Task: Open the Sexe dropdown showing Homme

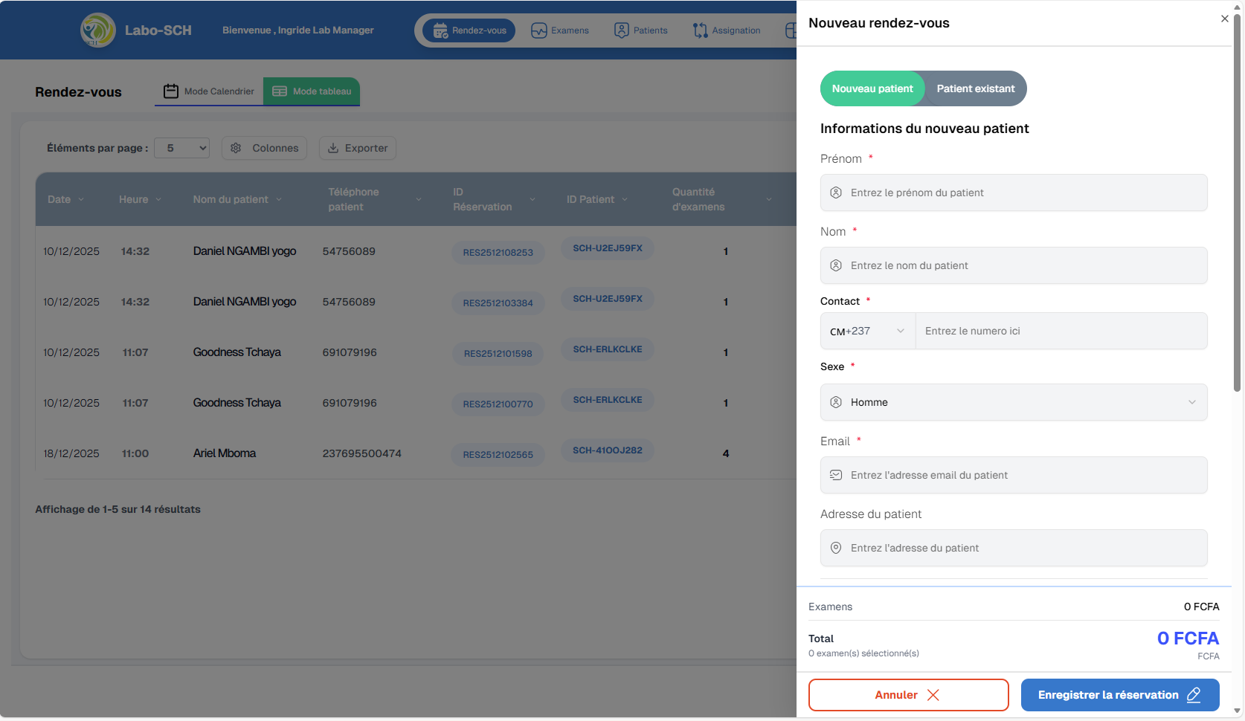Action: click(x=1013, y=402)
